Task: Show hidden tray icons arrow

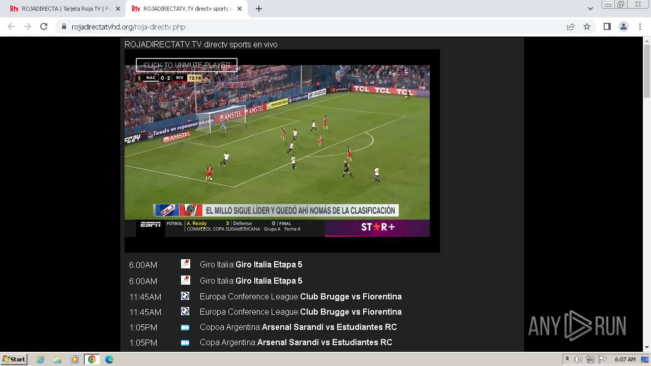Action: [567, 359]
